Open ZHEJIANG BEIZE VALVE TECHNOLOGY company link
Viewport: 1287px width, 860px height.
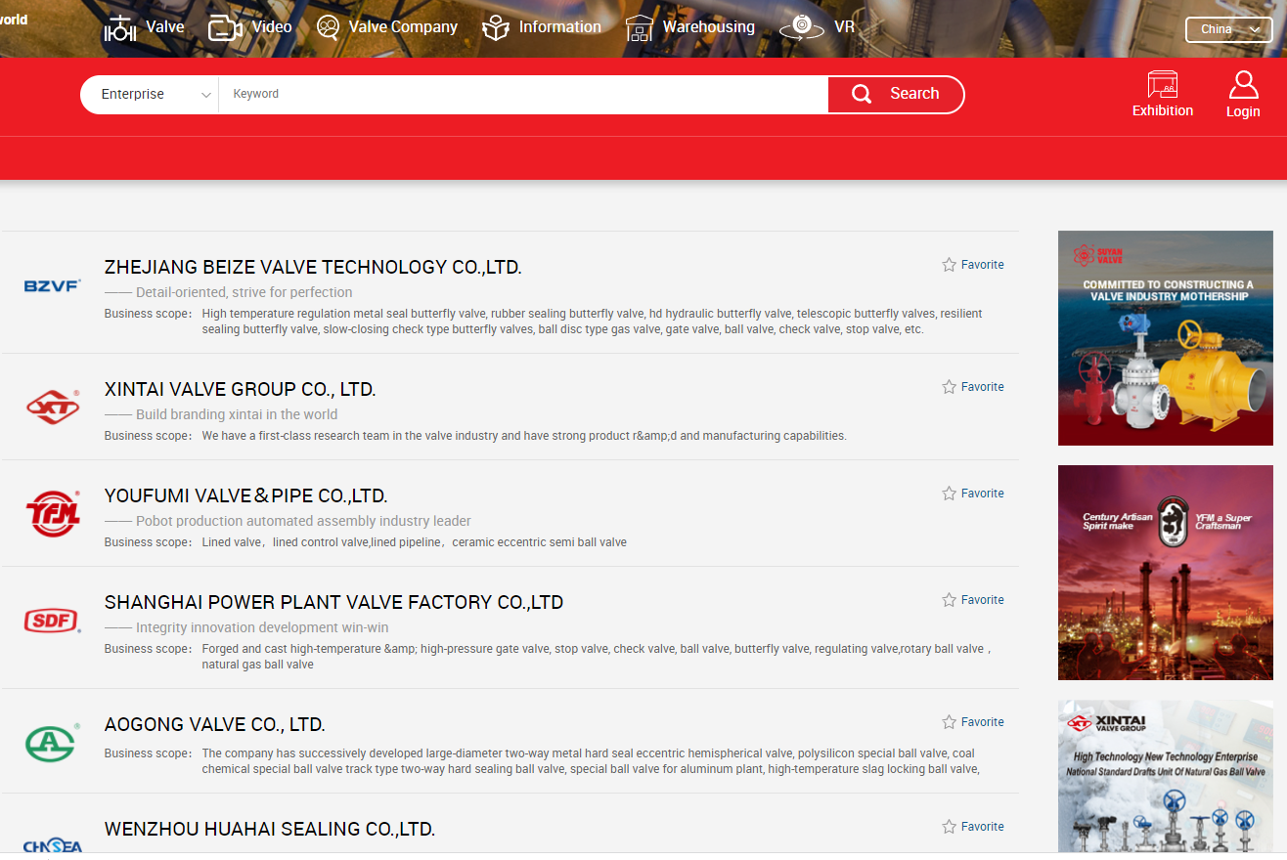click(313, 268)
